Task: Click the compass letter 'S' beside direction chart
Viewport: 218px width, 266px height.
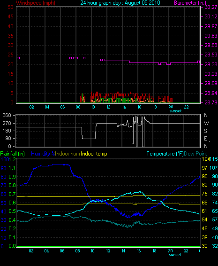Action: pyautogui.click(x=205, y=131)
